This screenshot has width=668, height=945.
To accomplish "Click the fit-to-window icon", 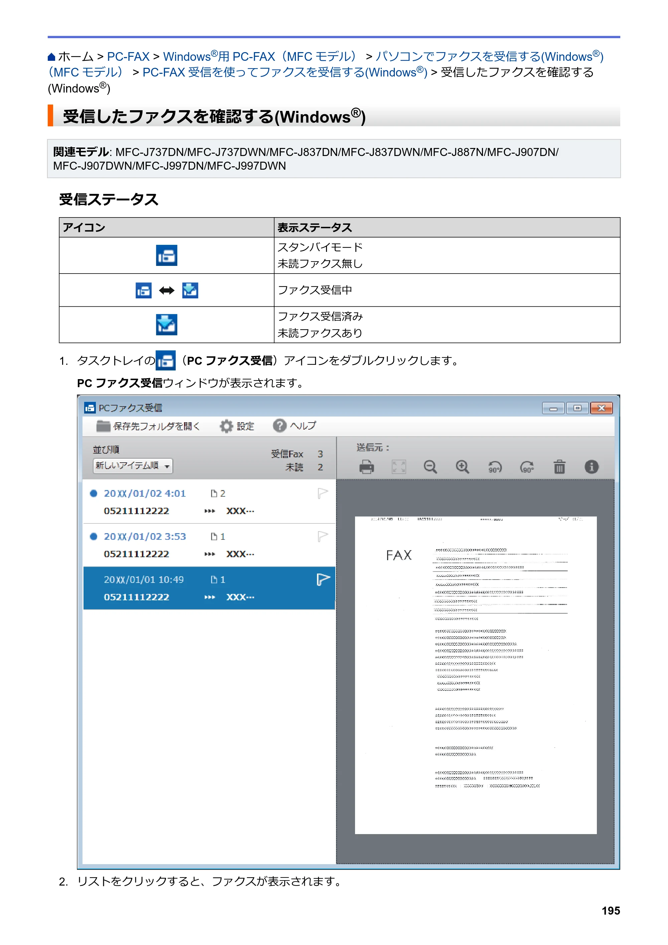I will [398, 467].
